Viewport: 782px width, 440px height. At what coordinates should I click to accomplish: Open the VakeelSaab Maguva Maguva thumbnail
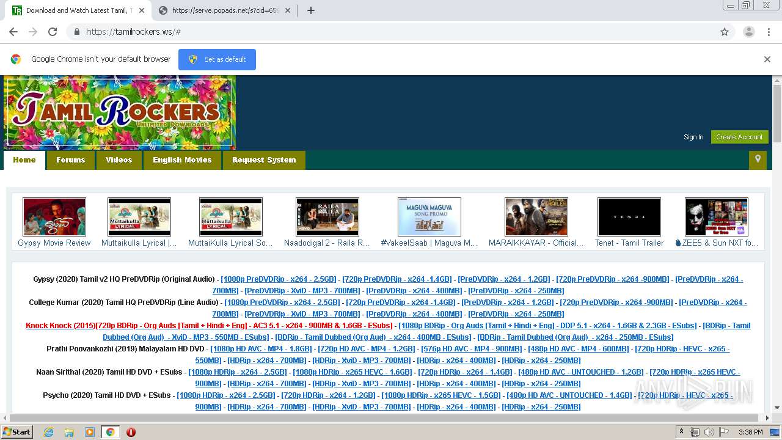(429, 217)
